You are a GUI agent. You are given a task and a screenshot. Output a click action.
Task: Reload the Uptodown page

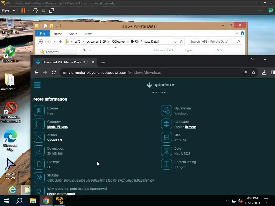click(54, 72)
